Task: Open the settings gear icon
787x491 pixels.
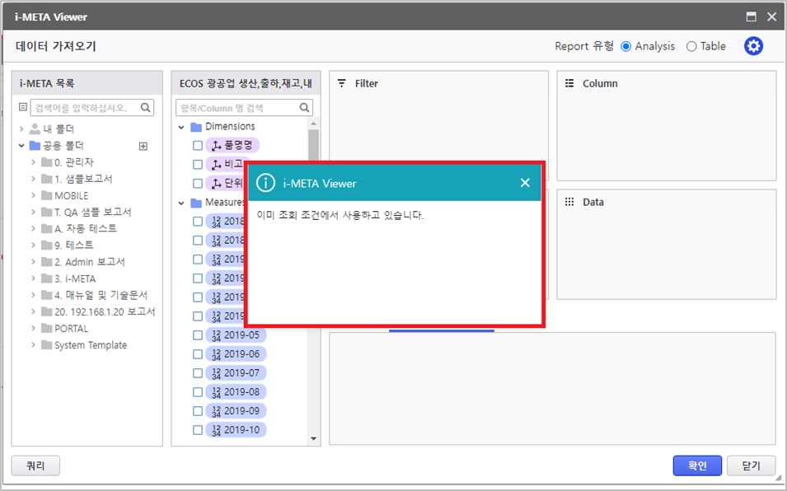Action: click(x=753, y=46)
